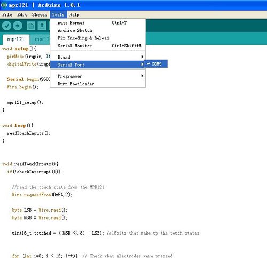The height and width of the screenshot is (258, 267).
Task: Open the File menu
Action: pyautogui.click(x=7, y=14)
